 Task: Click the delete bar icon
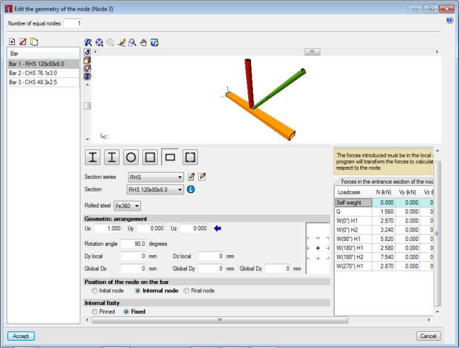coord(23,42)
